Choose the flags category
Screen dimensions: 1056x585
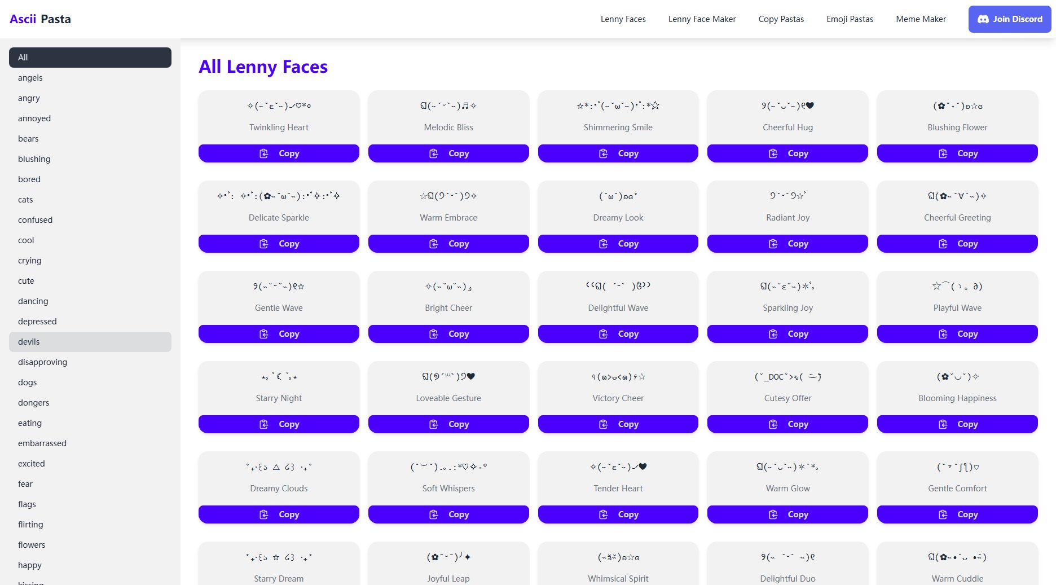point(90,504)
